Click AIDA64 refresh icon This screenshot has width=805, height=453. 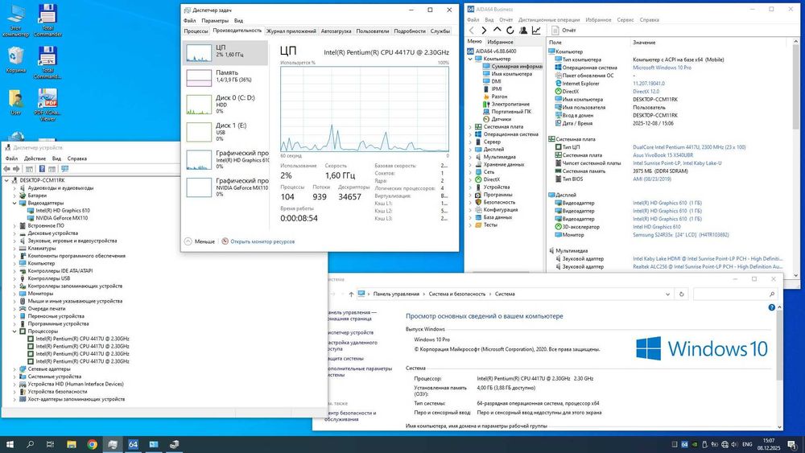(x=510, y=31)
